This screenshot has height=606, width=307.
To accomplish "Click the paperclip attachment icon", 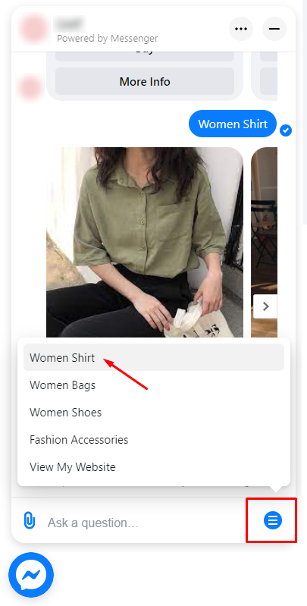I will point(30,520).
